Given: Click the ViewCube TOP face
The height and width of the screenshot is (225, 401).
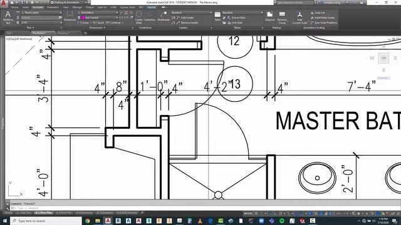Looking at the screenshot, I should click(x=383, y=58).
